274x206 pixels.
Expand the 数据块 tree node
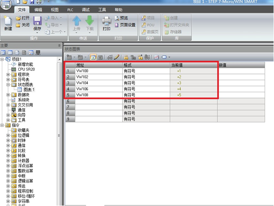(x=8, y=95)
